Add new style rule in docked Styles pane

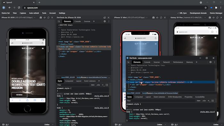103,85
